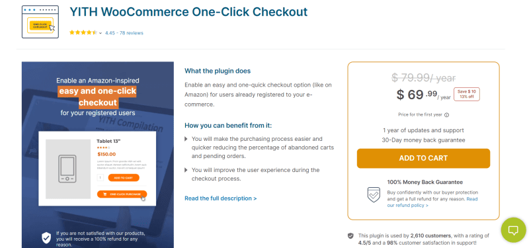Add the plugin to cart
Image resolution: width=529 pixels, height=248 pixels.
click(423, 158)
